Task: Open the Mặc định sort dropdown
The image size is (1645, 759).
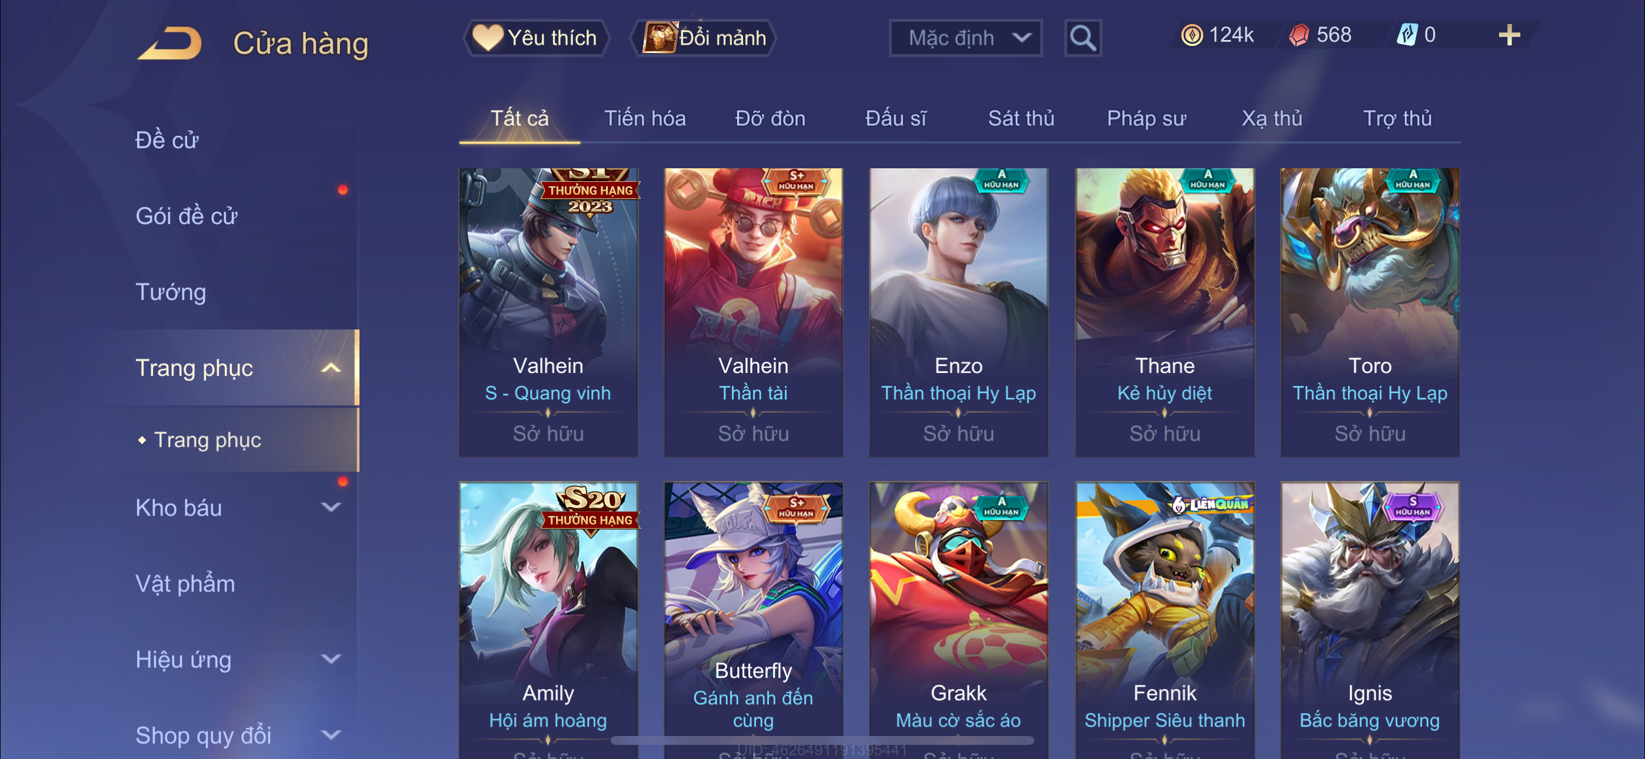Action: click(965, 38)
